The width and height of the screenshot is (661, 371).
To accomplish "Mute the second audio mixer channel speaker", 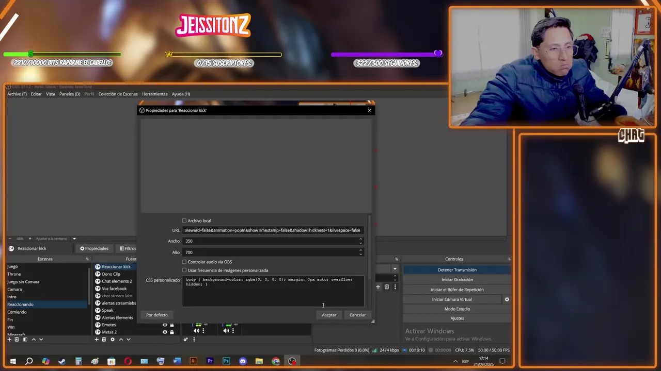I will (226, 330).
